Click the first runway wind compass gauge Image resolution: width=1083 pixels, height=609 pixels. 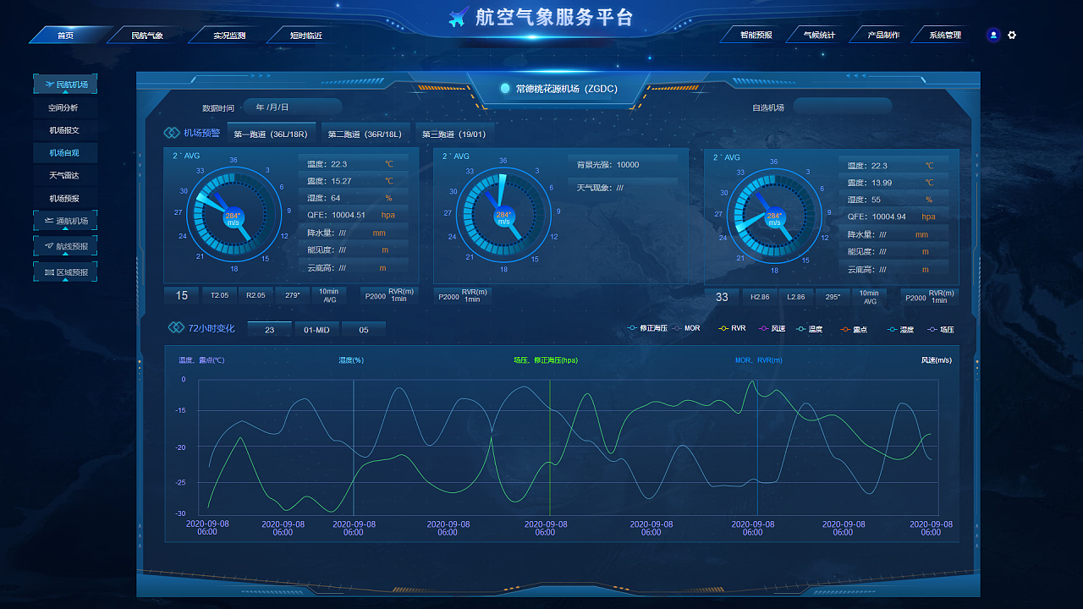(x=234, y=215)
